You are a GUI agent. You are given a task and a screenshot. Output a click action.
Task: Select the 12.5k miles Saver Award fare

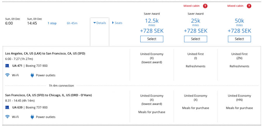coord(152,39)
